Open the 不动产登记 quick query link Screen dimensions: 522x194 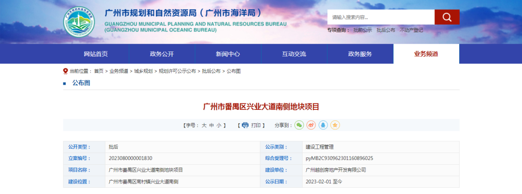point(411,30)
